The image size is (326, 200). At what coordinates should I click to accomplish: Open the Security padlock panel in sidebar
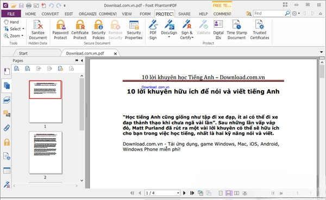(7, 142)
